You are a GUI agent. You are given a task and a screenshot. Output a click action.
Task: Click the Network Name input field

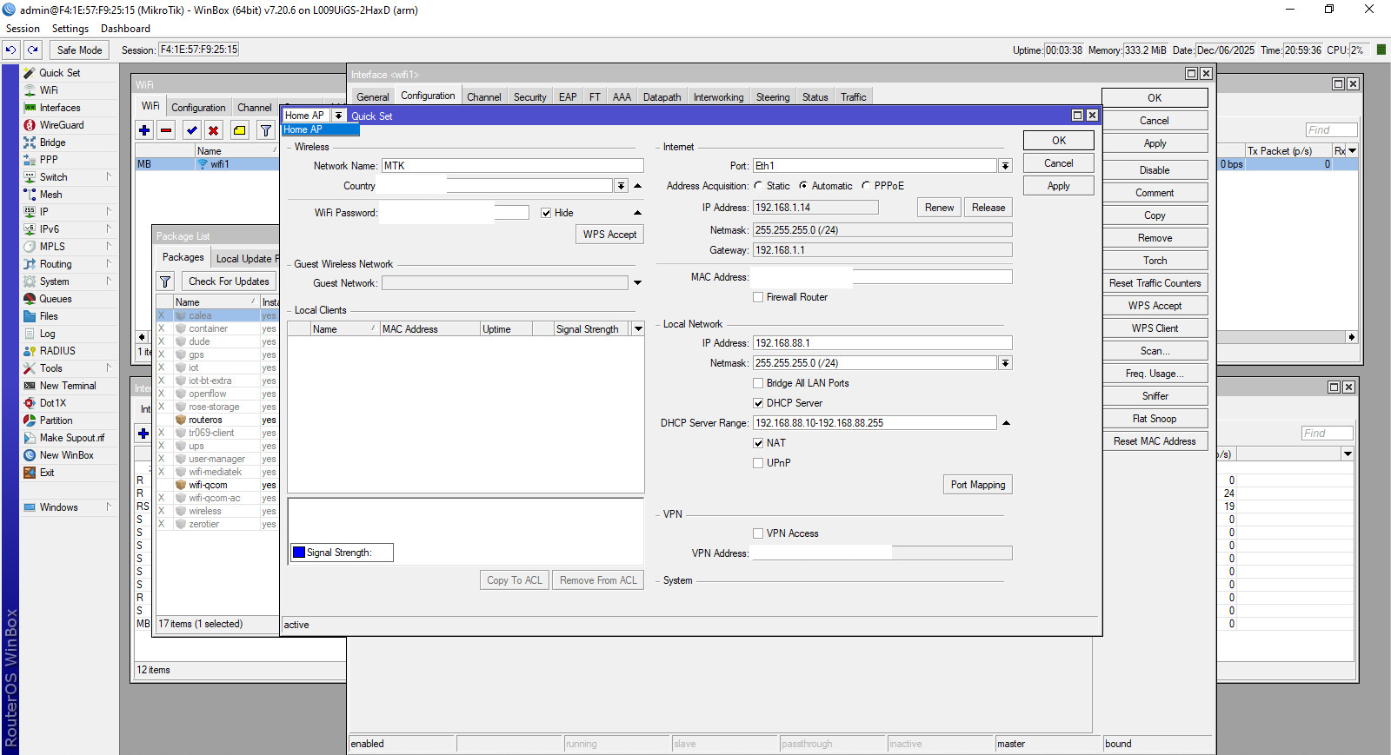pos(512,166)
